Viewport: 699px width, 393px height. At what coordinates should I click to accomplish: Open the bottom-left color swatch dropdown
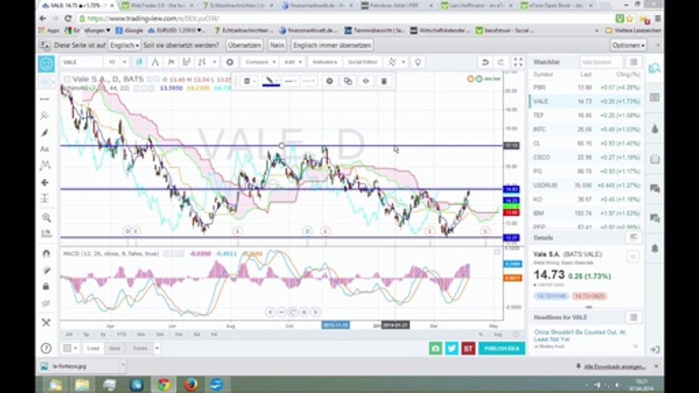tap(71, 348)
